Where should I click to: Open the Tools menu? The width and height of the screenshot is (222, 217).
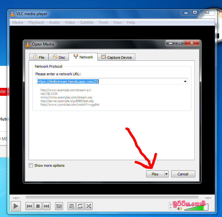104,22
